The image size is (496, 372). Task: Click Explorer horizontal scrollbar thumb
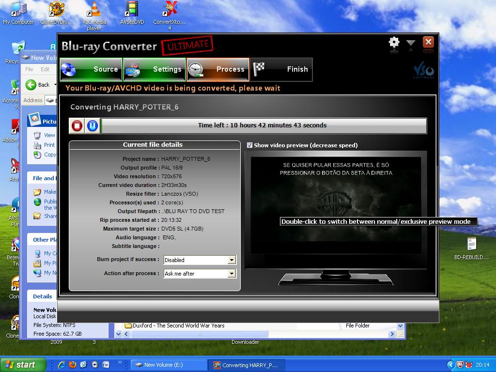[x=200, y=334]
